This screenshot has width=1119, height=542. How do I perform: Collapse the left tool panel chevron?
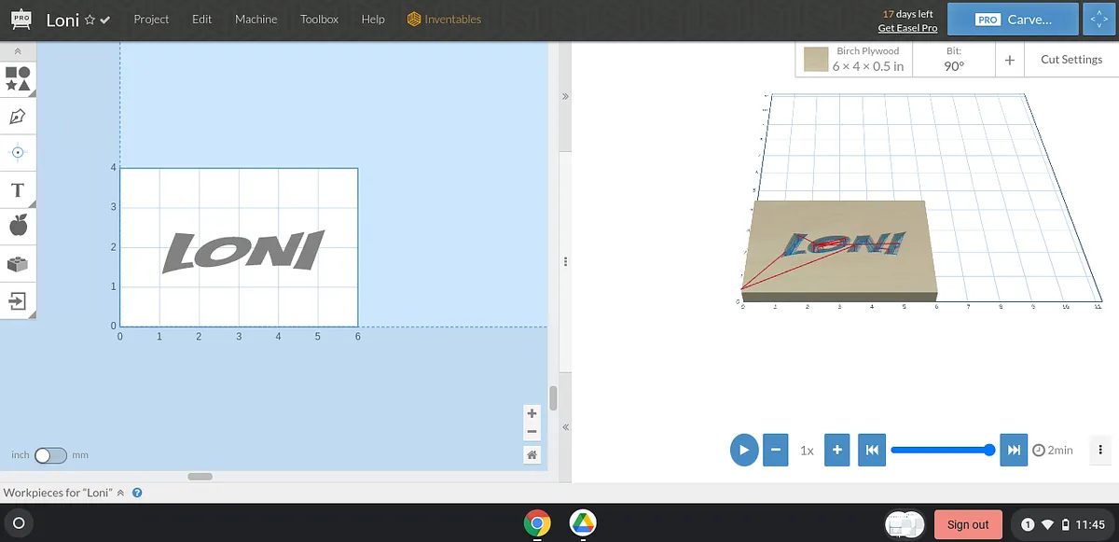click(18, 51)
